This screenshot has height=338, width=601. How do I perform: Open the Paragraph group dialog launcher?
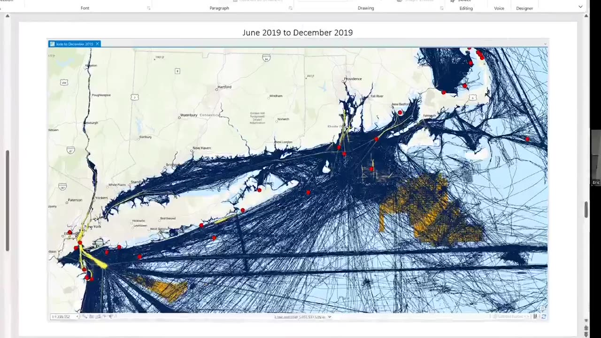click(290, 8)
